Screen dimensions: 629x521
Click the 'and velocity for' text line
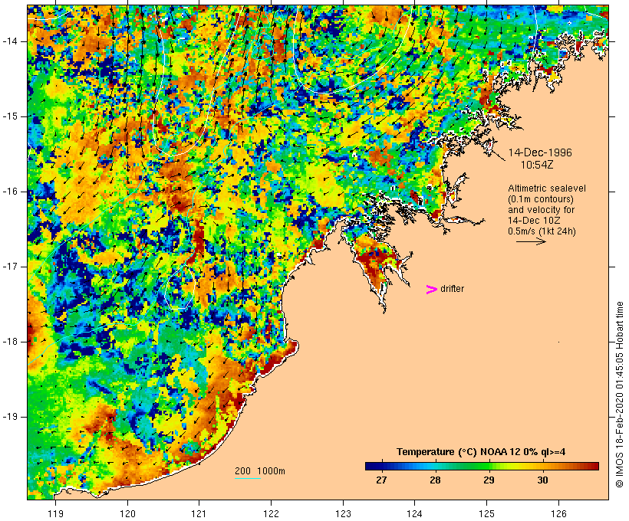(x=541, y=210)
